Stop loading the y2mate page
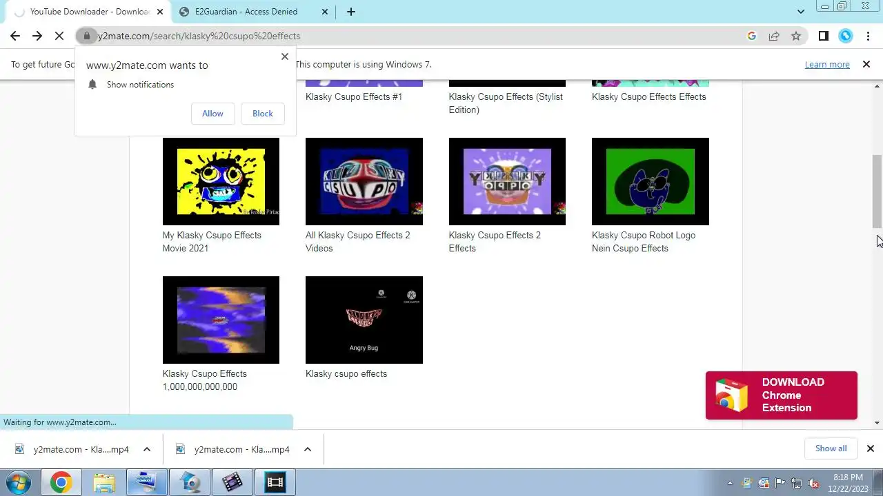 (x=59, y=36)
